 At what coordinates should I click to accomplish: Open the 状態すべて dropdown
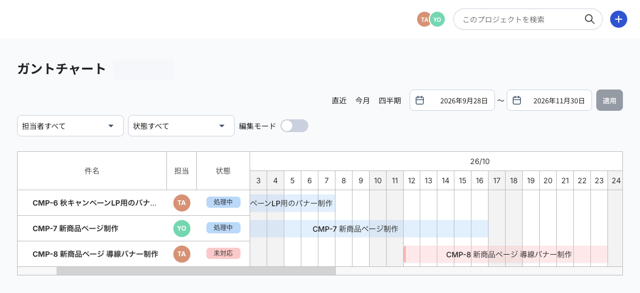(x=181, y=126)
